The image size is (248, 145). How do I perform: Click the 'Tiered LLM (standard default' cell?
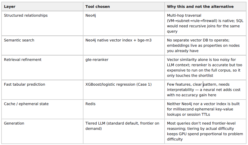124,131
